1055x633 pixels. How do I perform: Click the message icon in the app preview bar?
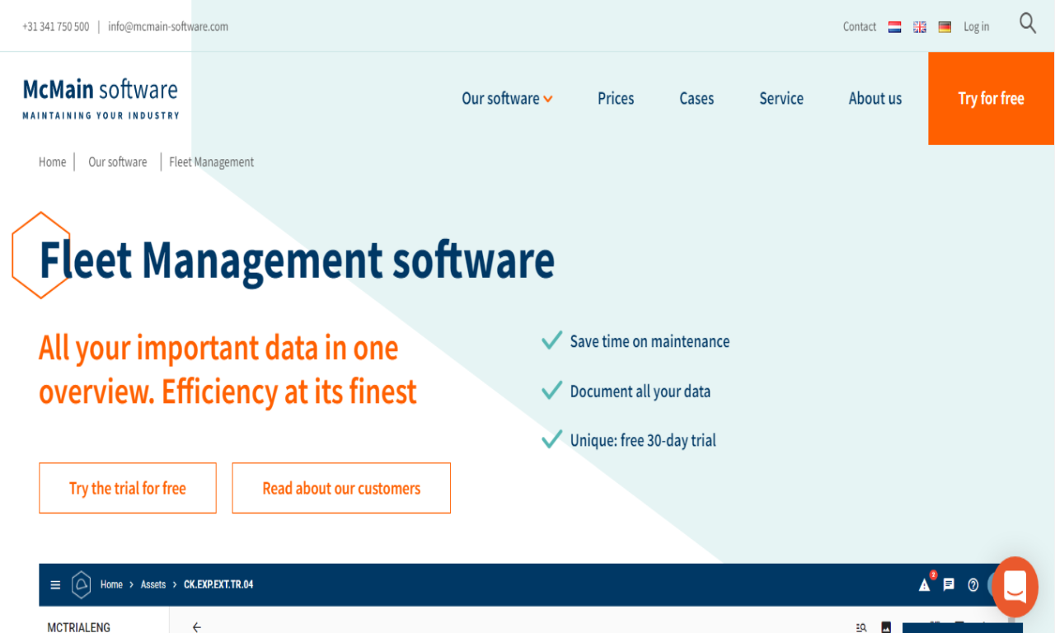[949, 584]
